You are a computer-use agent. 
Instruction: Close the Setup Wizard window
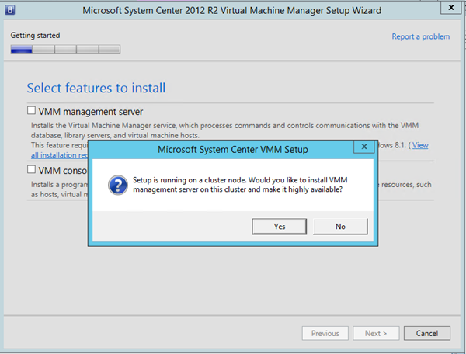(x=451, y=8)
